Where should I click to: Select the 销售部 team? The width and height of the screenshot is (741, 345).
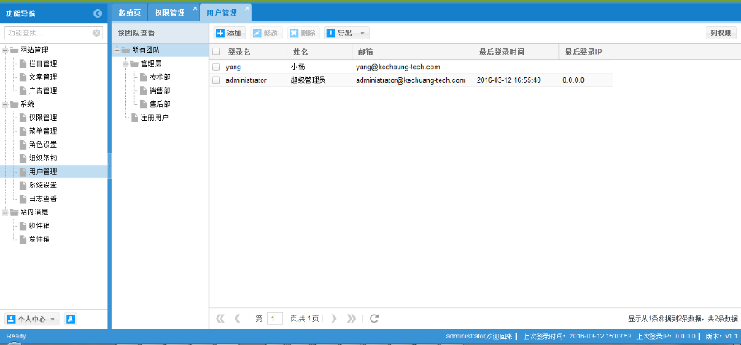(159, 90)
